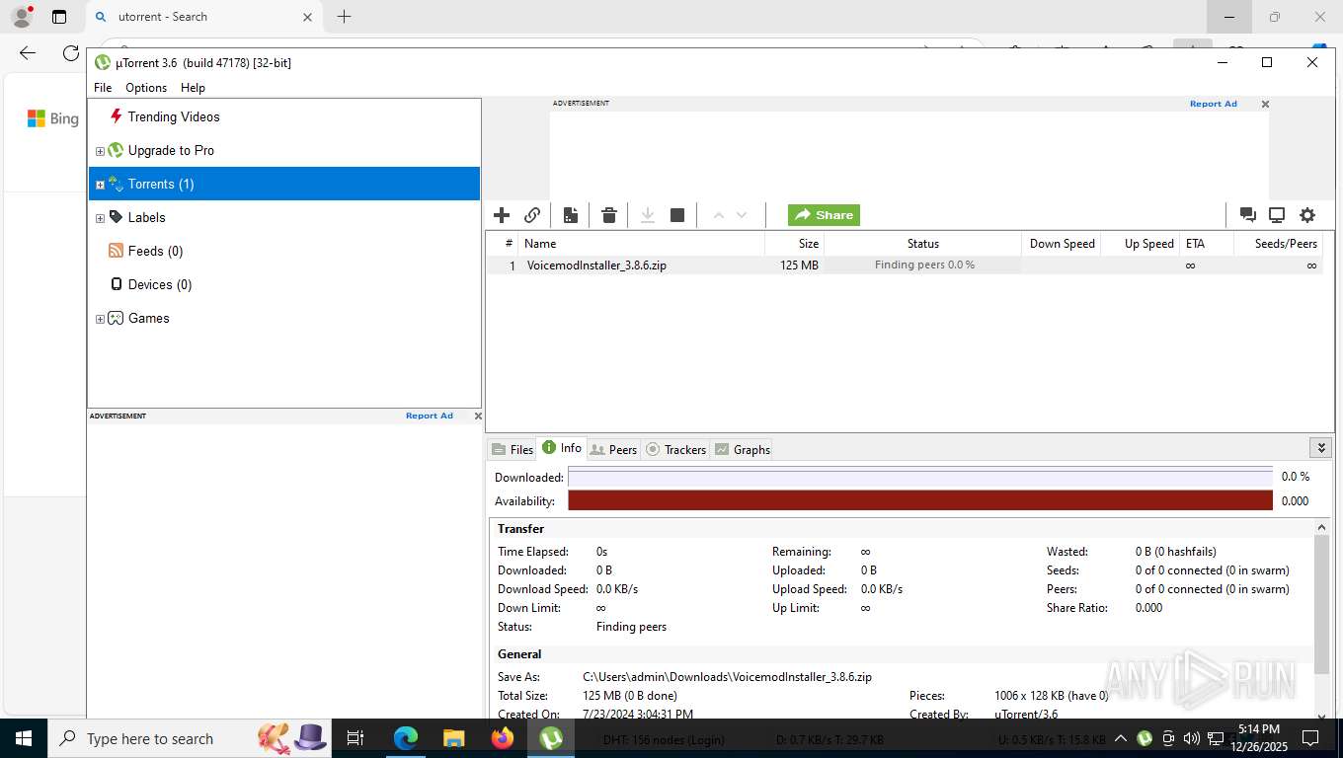
Task: Select VoicemodInstaller_3.8.6.zip torrent row
Action: [x=904, y=265]
